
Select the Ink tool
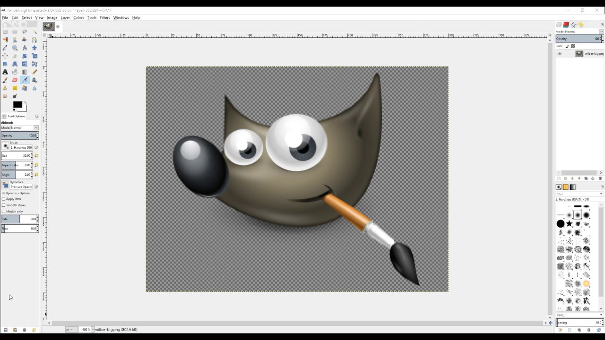pos(35,80)
